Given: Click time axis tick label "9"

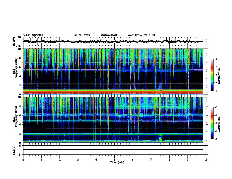Looking at the screenshot, I should point(187,160).
